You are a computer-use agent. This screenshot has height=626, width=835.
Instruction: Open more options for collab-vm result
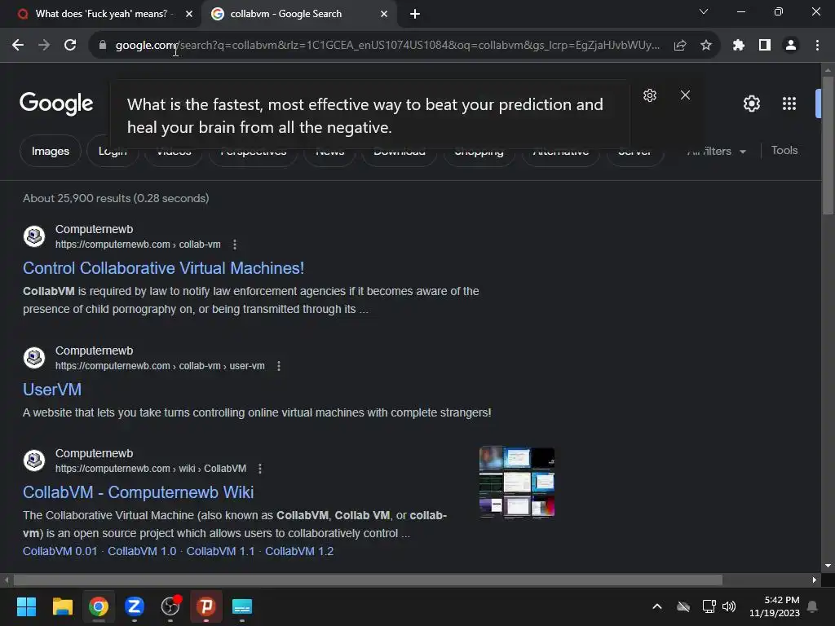[x=235, y=245]
